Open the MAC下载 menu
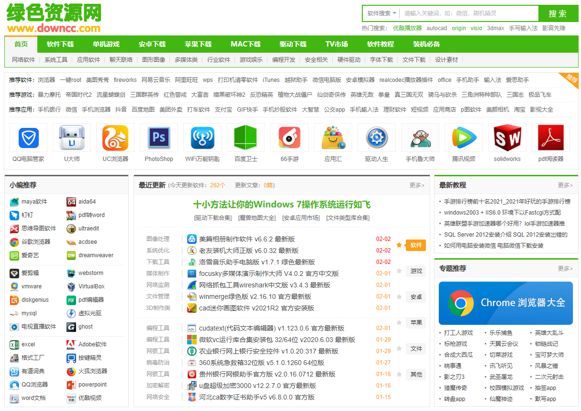The height and width of the screenshot is (411, 581). click(x=246, y=44)
